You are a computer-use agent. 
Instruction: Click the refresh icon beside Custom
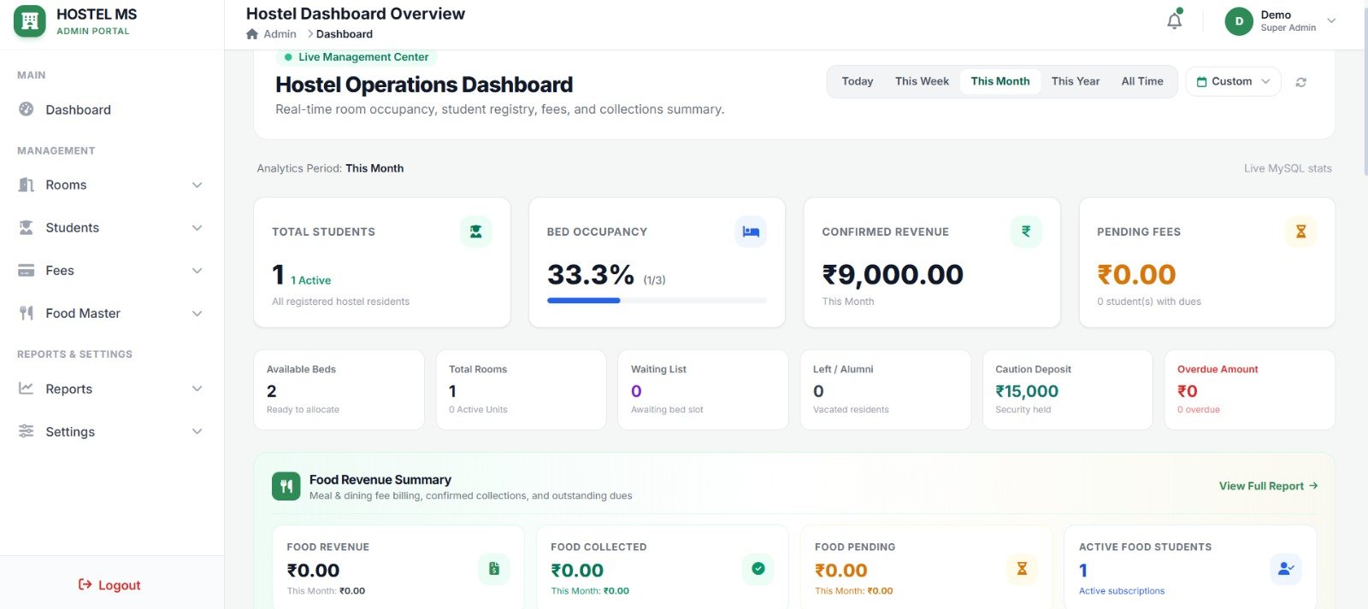tap(1300, 82)
